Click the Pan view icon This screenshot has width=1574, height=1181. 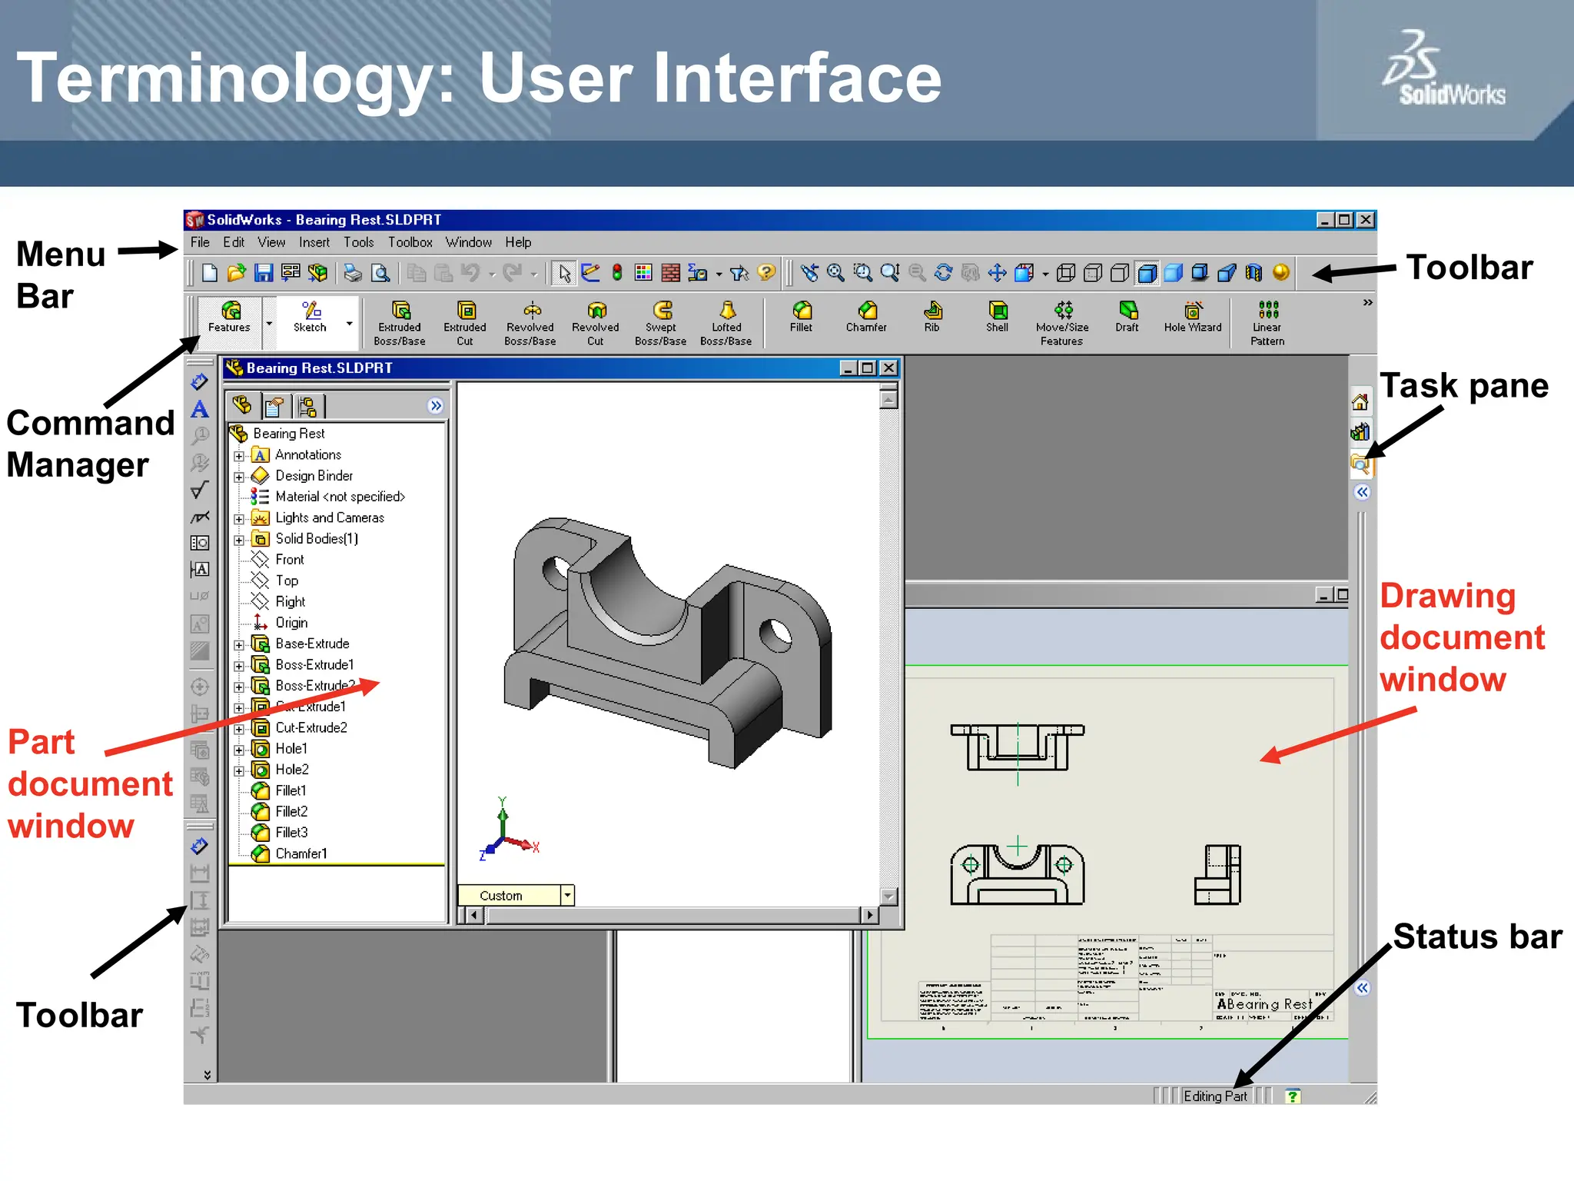pos(997,273)
